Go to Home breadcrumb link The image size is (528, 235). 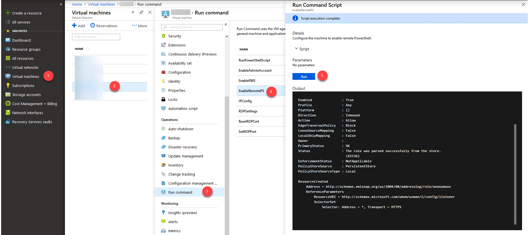pyautogui.click(x=77, y=4)
